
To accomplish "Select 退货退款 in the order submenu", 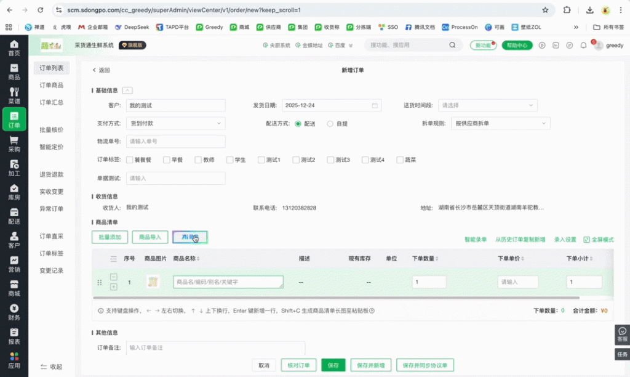I will click(52, 175).
